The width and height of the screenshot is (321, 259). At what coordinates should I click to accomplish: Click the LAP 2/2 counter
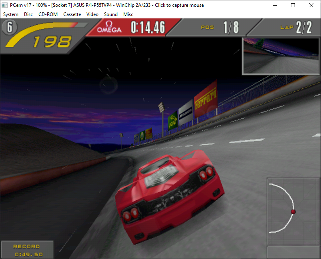pyautogui.click(x=296, y=27)
